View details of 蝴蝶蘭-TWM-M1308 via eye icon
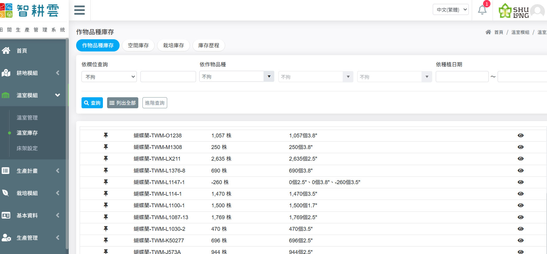 [x=520, y=147]
